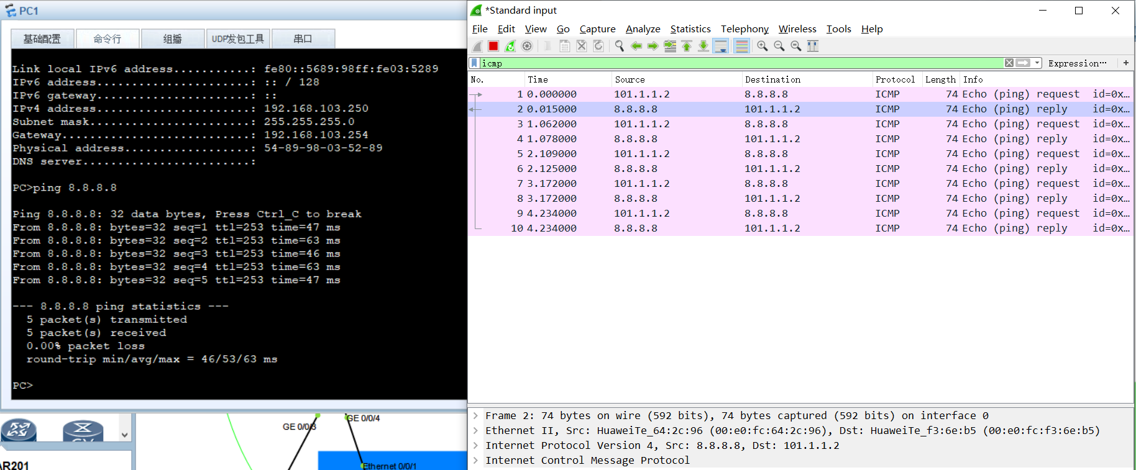Expand Internet Control Message Protocol row
This screenshot has width=1136, height=470.
tap(475, 460)
